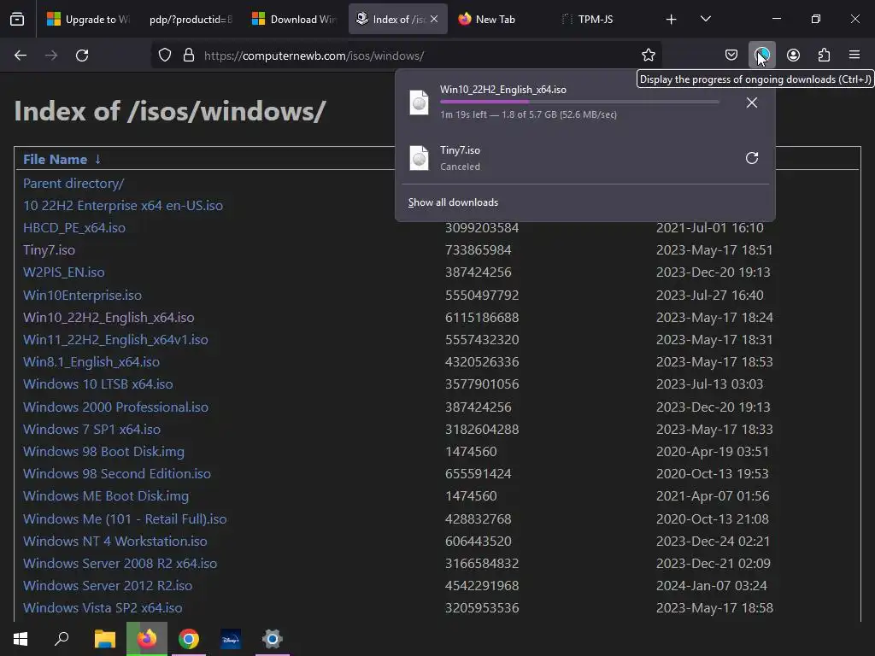Open File Explorer from the taskbar
Image resolution: width=875 pixels, height=656 pixels.
(x=104, y=639)
